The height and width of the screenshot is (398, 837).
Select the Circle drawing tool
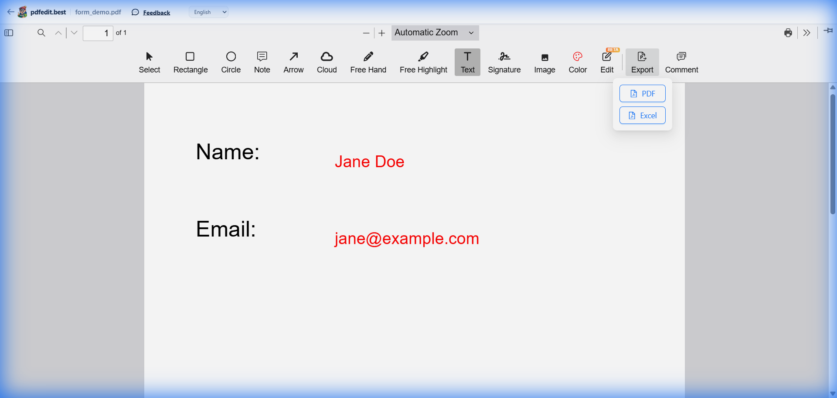[231, 62]
